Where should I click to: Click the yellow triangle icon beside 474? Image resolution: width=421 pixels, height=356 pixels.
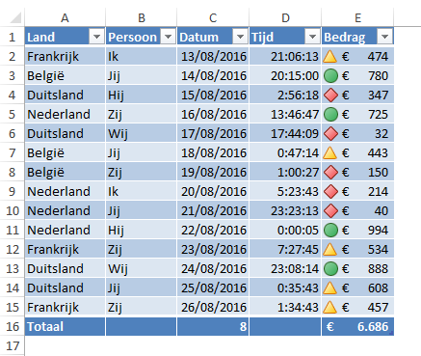[329, 57]
